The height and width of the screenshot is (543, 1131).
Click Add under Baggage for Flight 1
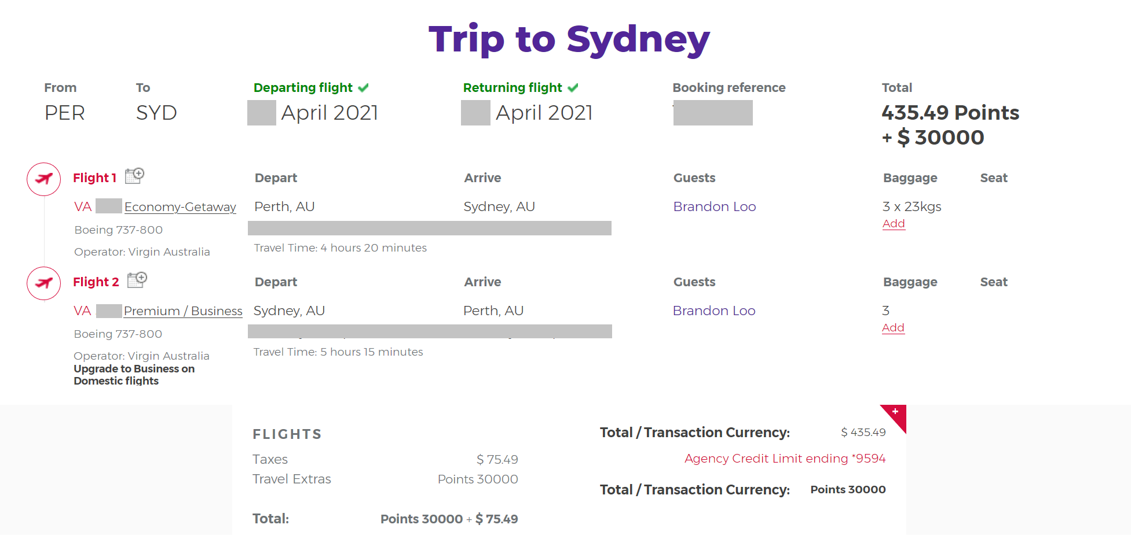tap(894, 223)
